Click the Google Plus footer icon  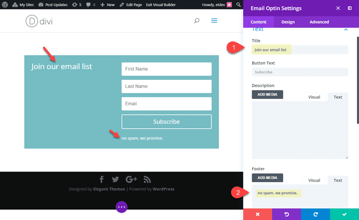click(131, 179)
